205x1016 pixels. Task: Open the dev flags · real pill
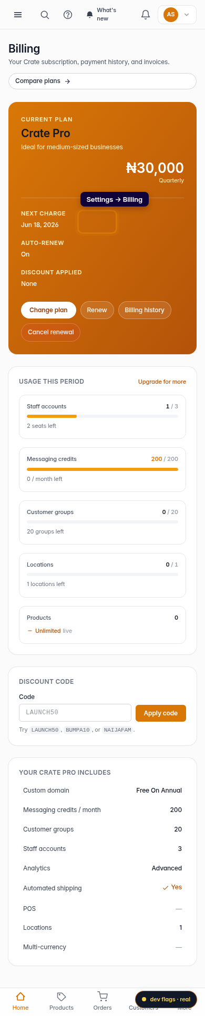(x=166, y=999)
